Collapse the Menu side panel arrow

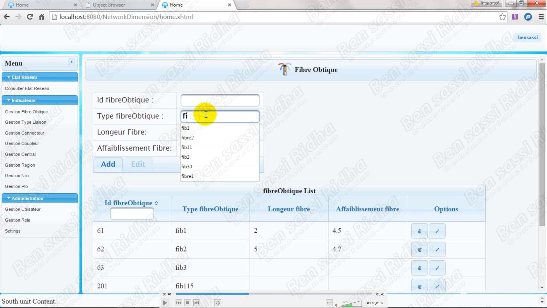click(72, 62)
